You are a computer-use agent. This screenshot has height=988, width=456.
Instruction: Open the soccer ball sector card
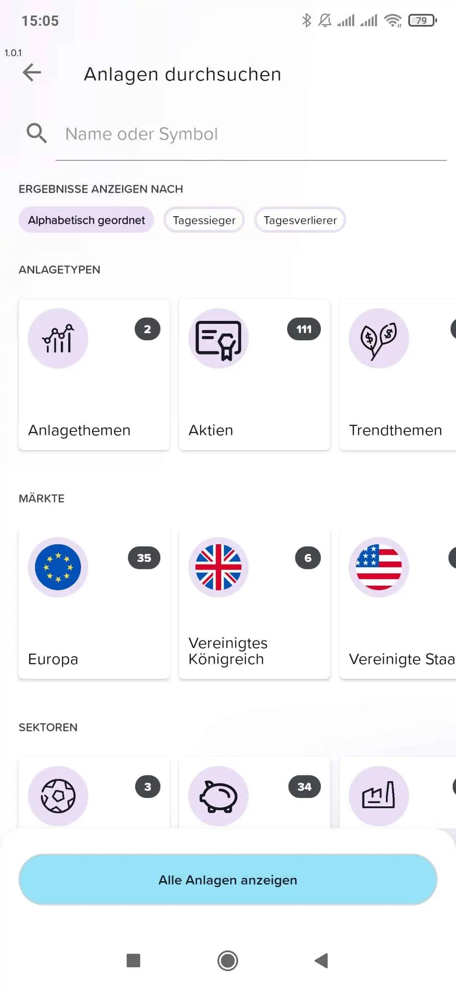coord(94,793)
